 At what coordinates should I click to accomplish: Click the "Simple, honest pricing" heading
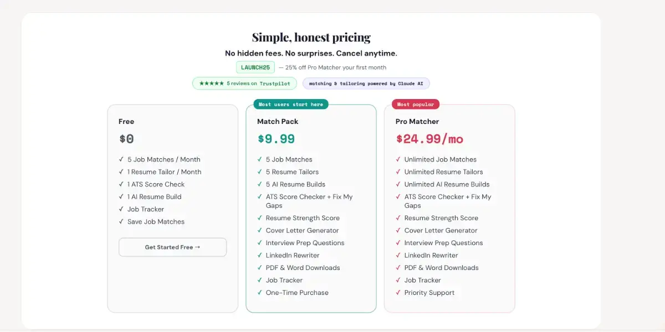(x=311, y=38)
